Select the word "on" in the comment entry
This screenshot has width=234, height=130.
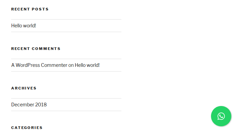(71, 65)
